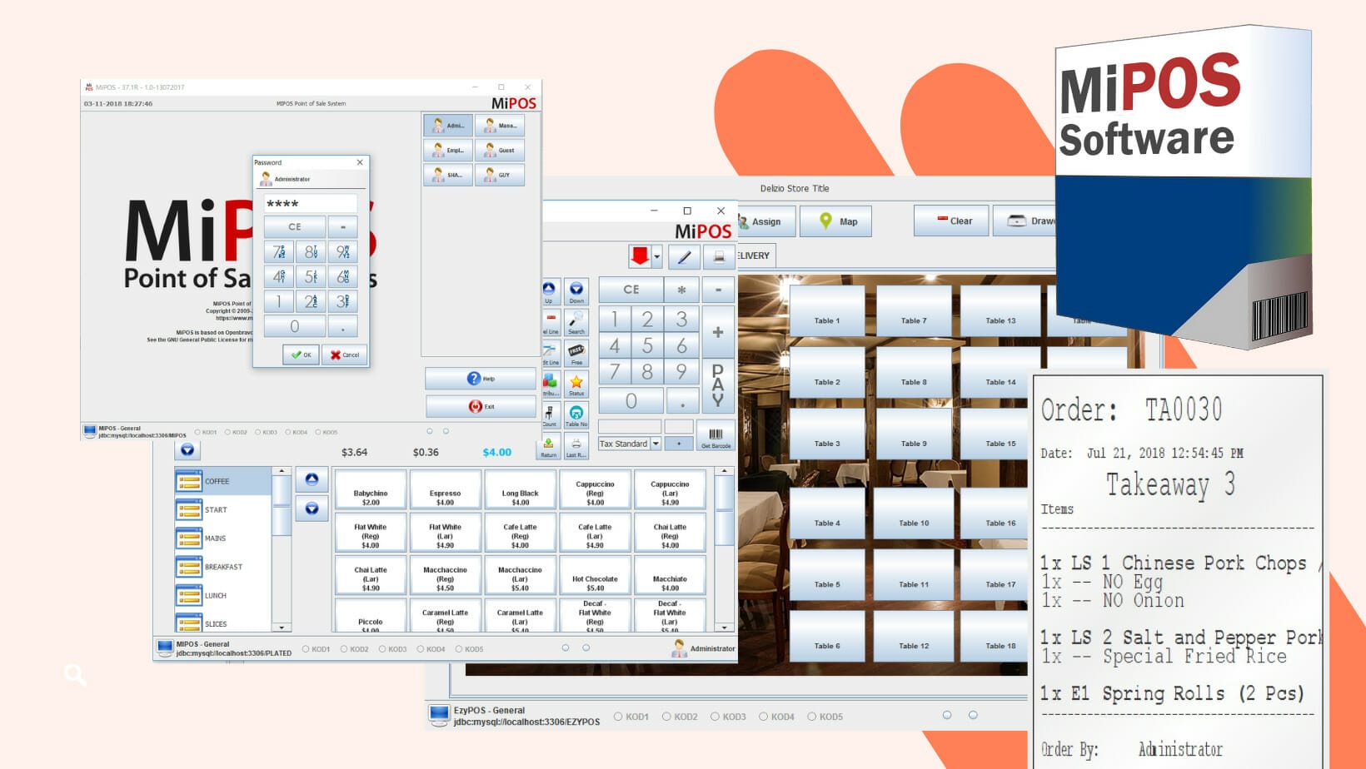The height and width of the screenshot is (769, 1366).
Task: Select KOD5 radio in EzyPOS window
Action: click(811, 717)
